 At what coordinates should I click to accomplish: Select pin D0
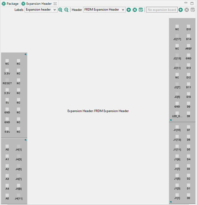click(188, 195)
